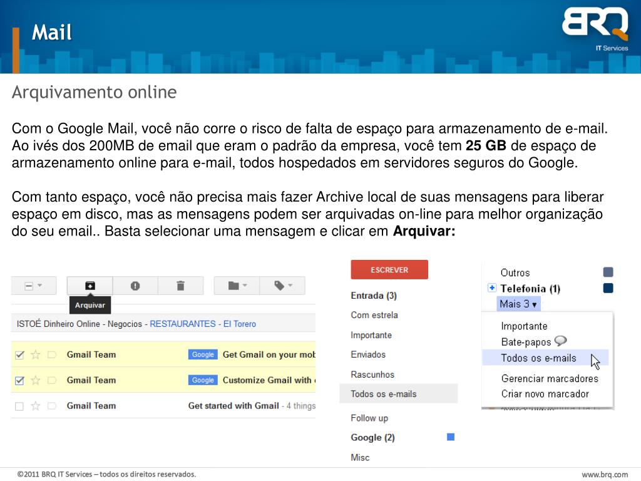Open the Google (2) label
This screenshot has width=641, height=481.
tap(372, 438)
